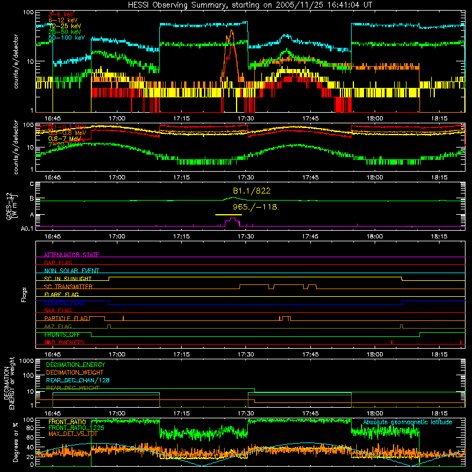This screenshot has width=472, height=472.
Task: Click the REAR_DEC_WEIGHT legend label
Action: coord(73,388)
